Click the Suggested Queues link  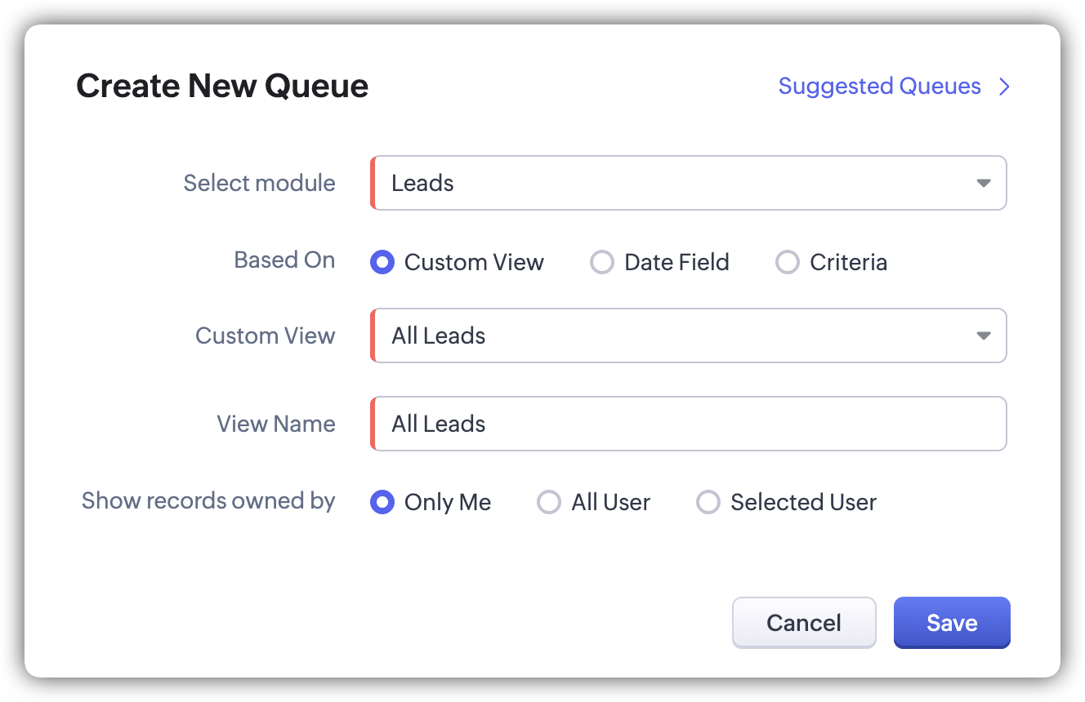click(879, 87)
